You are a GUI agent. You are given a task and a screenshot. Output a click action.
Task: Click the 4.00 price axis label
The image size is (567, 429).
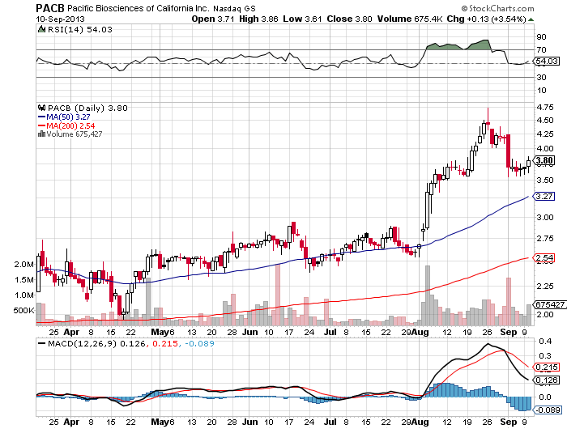point(545,148)
